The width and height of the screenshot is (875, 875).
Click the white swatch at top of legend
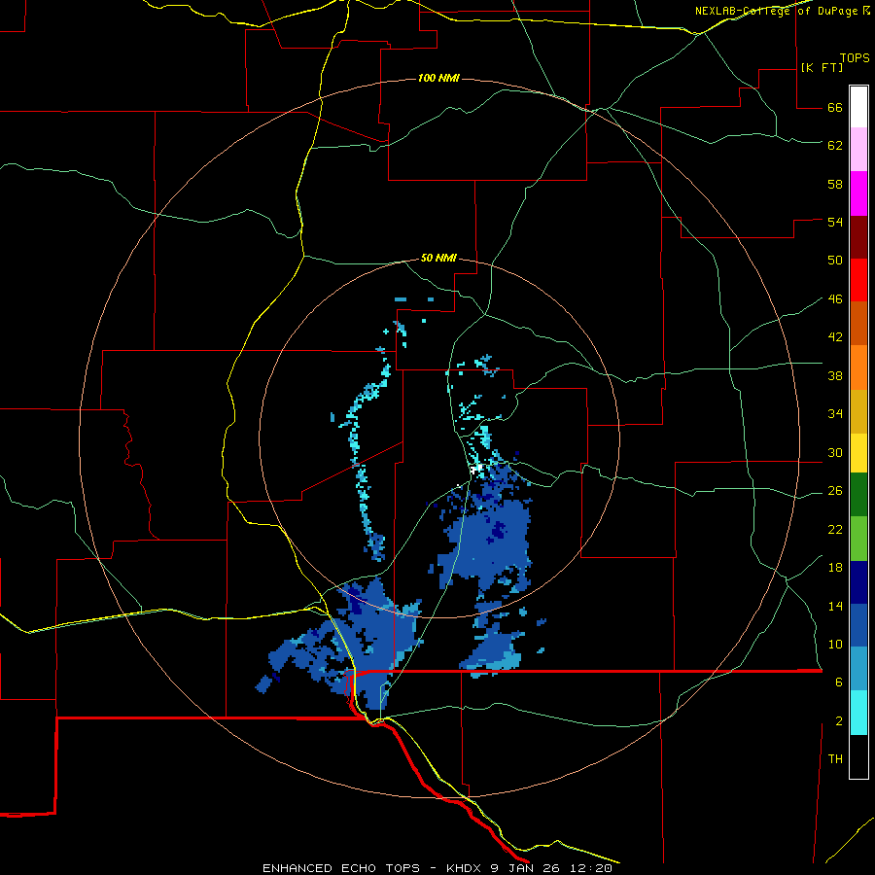point(858,107)
